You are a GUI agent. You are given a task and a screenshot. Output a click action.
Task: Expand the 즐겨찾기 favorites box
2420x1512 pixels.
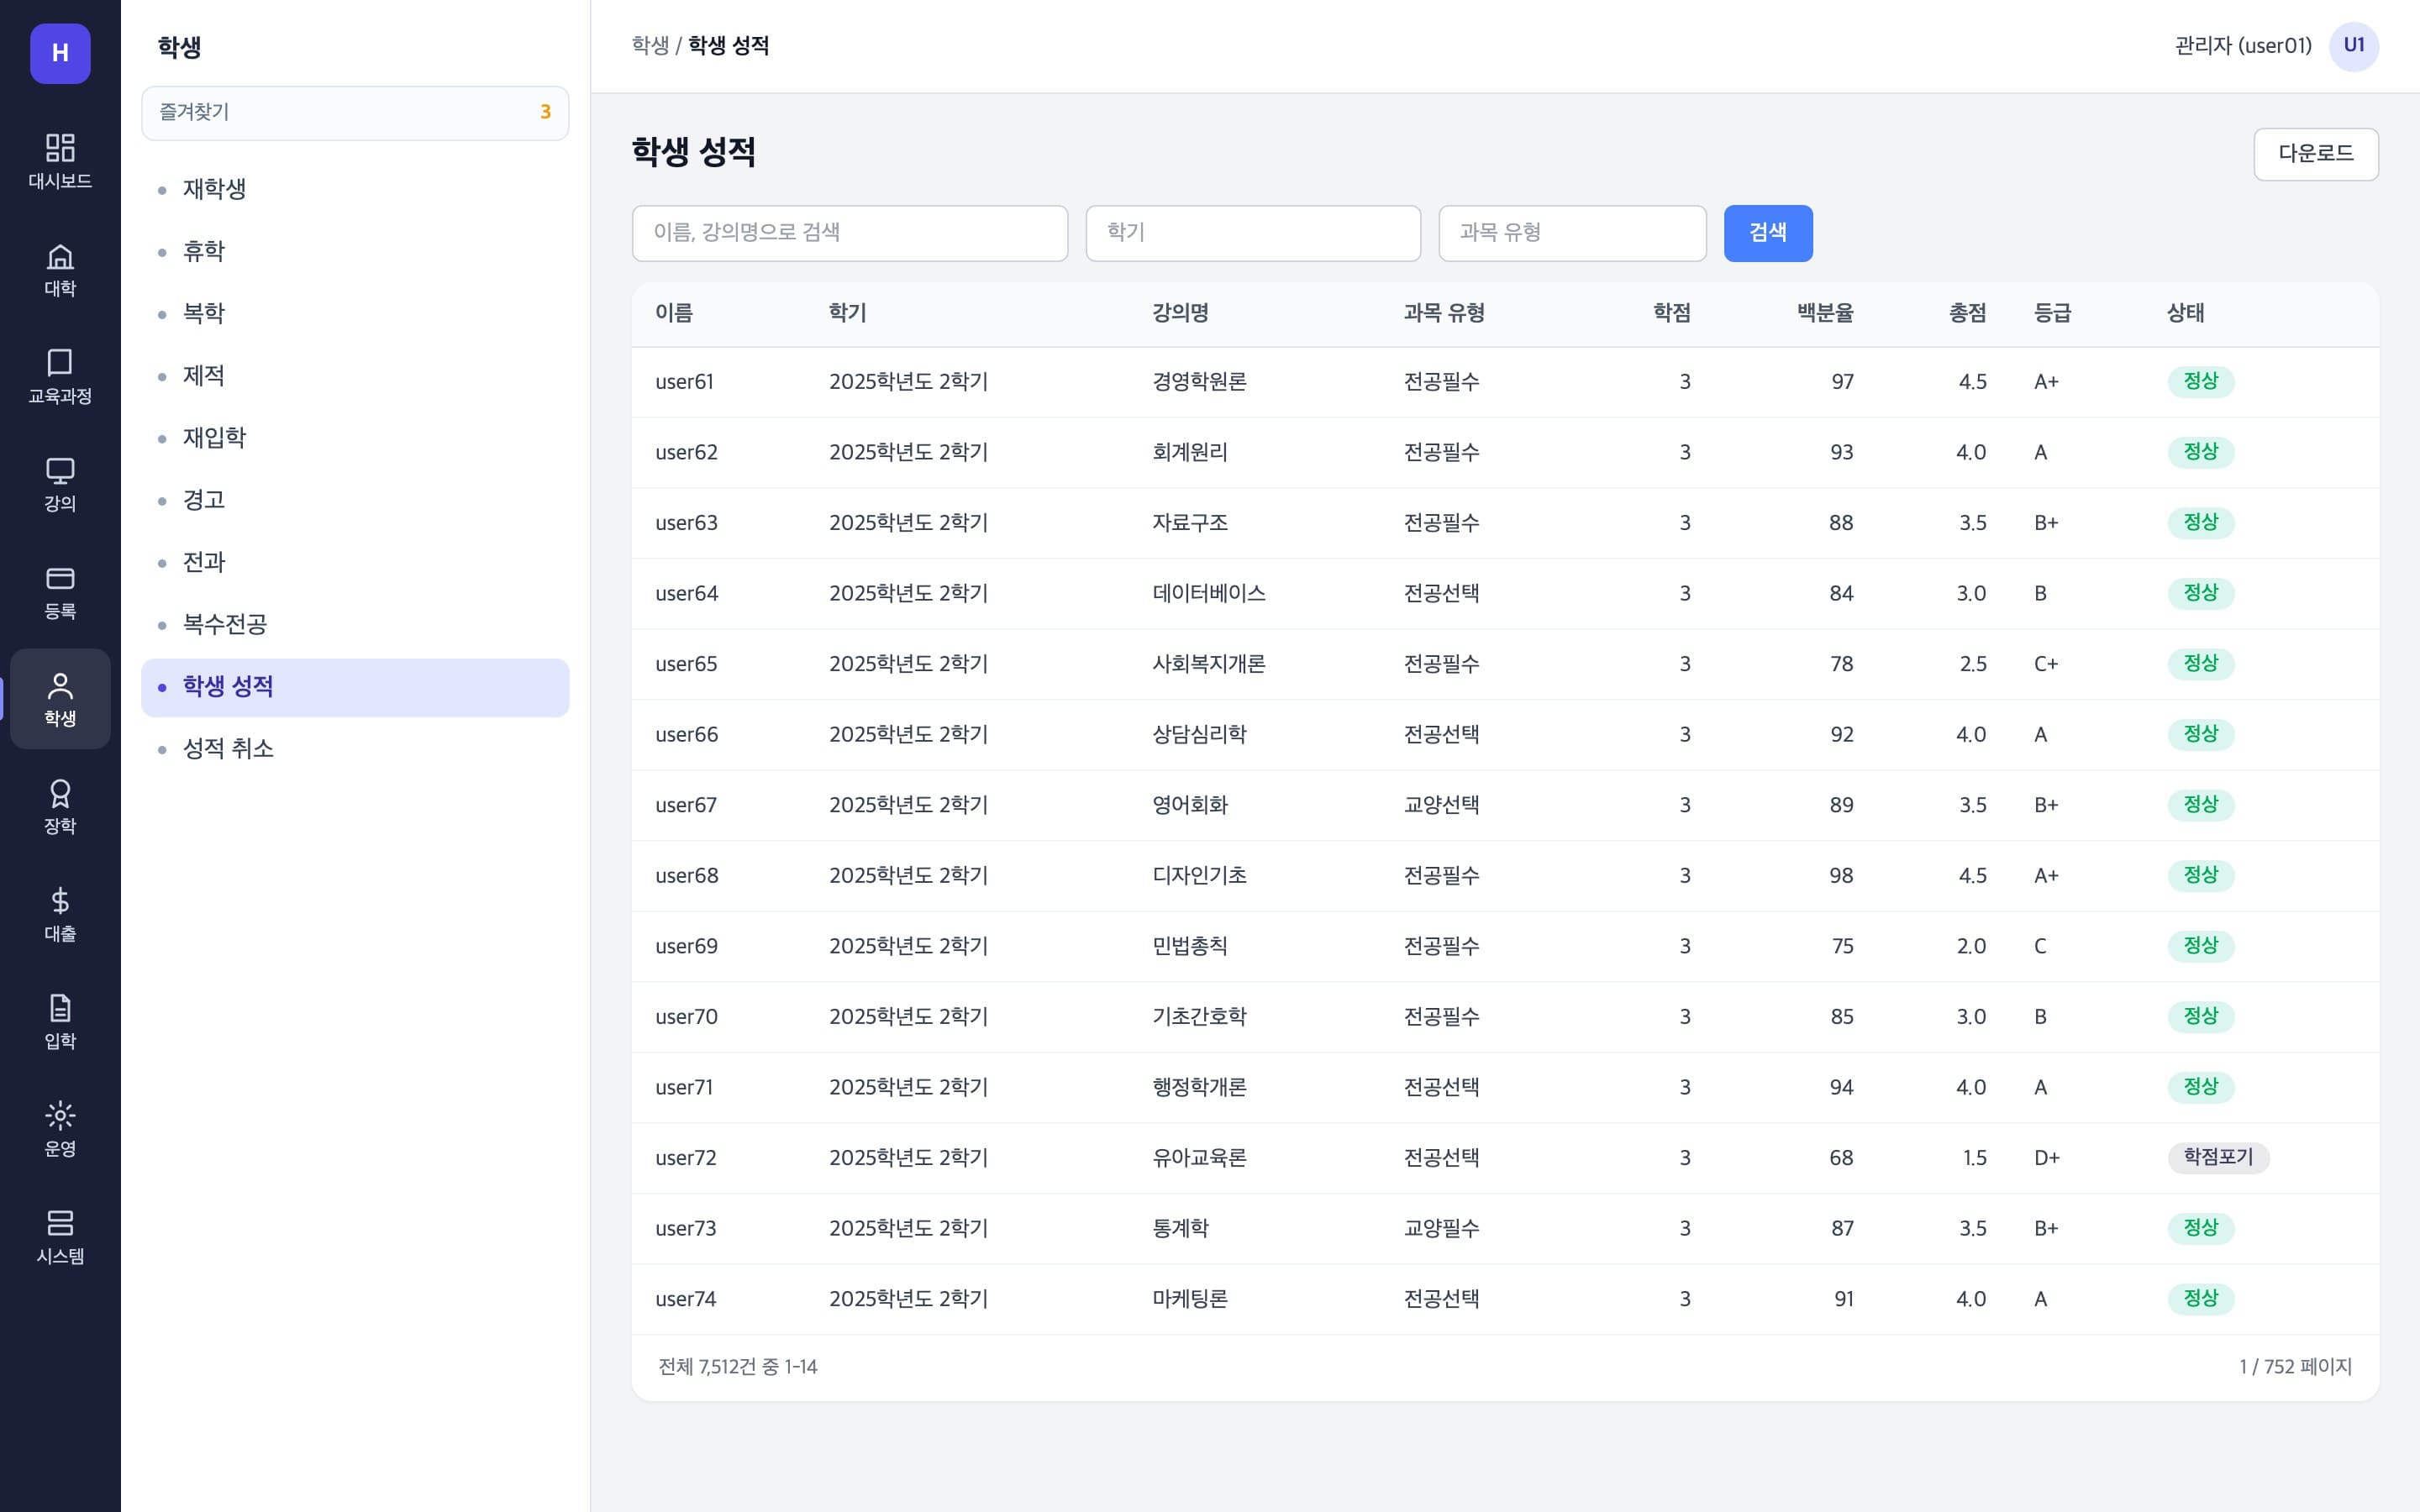click(355, 112)
